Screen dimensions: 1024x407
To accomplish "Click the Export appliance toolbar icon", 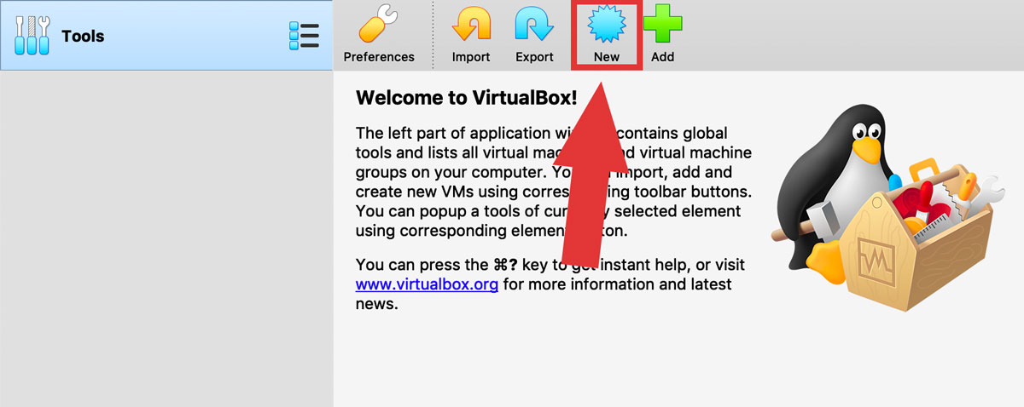I will tap(534, 35).
